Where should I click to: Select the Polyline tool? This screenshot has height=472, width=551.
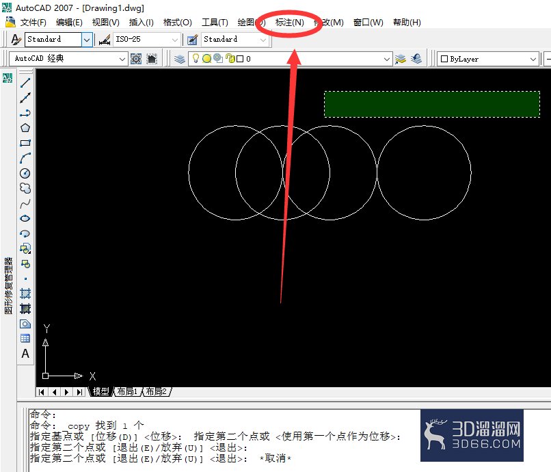(x=25, y=113)
